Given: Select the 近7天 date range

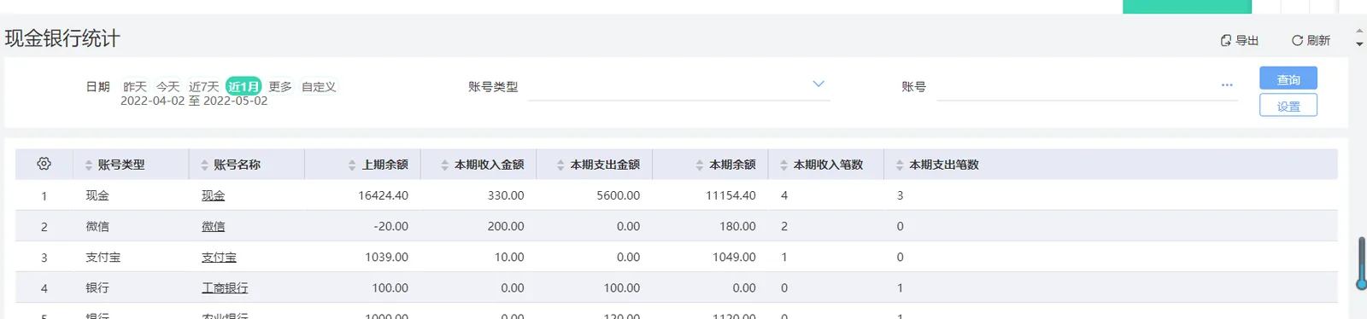Looking at the screenshot, I should click(x=204, y=86).
